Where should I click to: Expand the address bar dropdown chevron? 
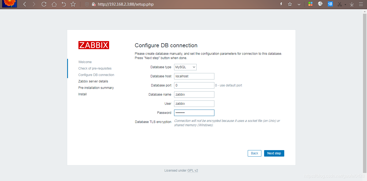click(x=299, y=4)
